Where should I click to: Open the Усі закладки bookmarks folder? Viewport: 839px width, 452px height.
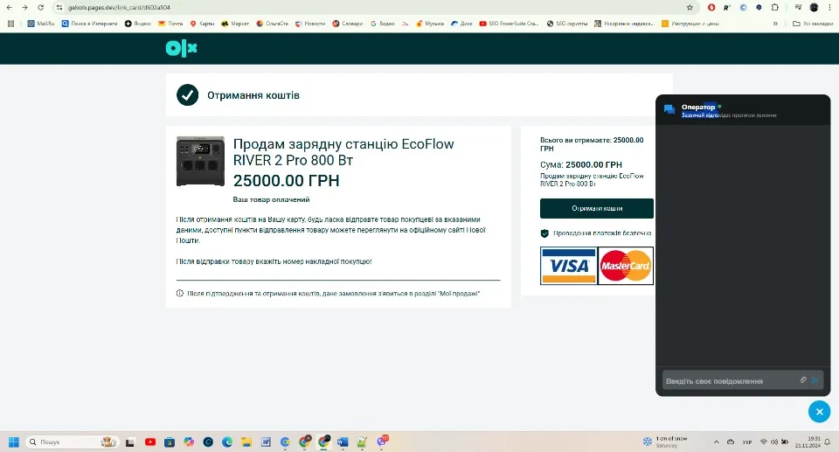click(x=812, y=24)
